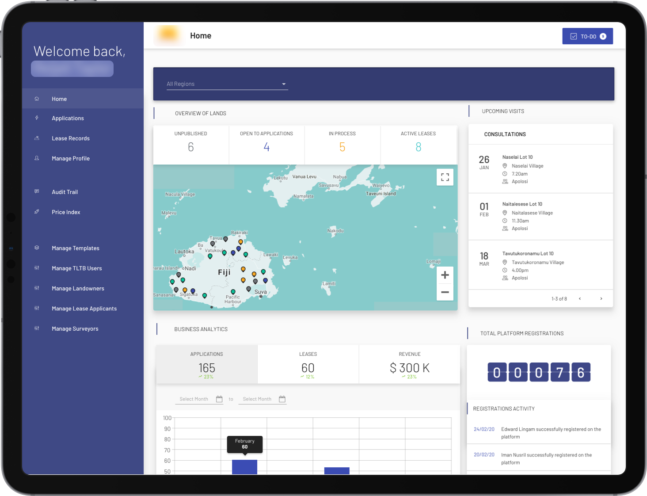
Task: Select the Active Leases card
Action: (419, 145)
